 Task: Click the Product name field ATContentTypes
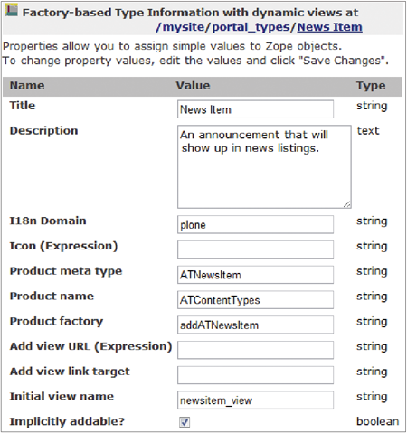point(255,299)
